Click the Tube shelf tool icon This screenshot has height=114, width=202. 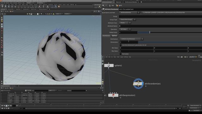(x=9, y=6)
